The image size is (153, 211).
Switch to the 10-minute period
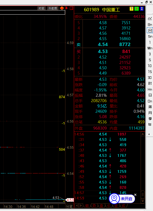click(x=150, y=66)
